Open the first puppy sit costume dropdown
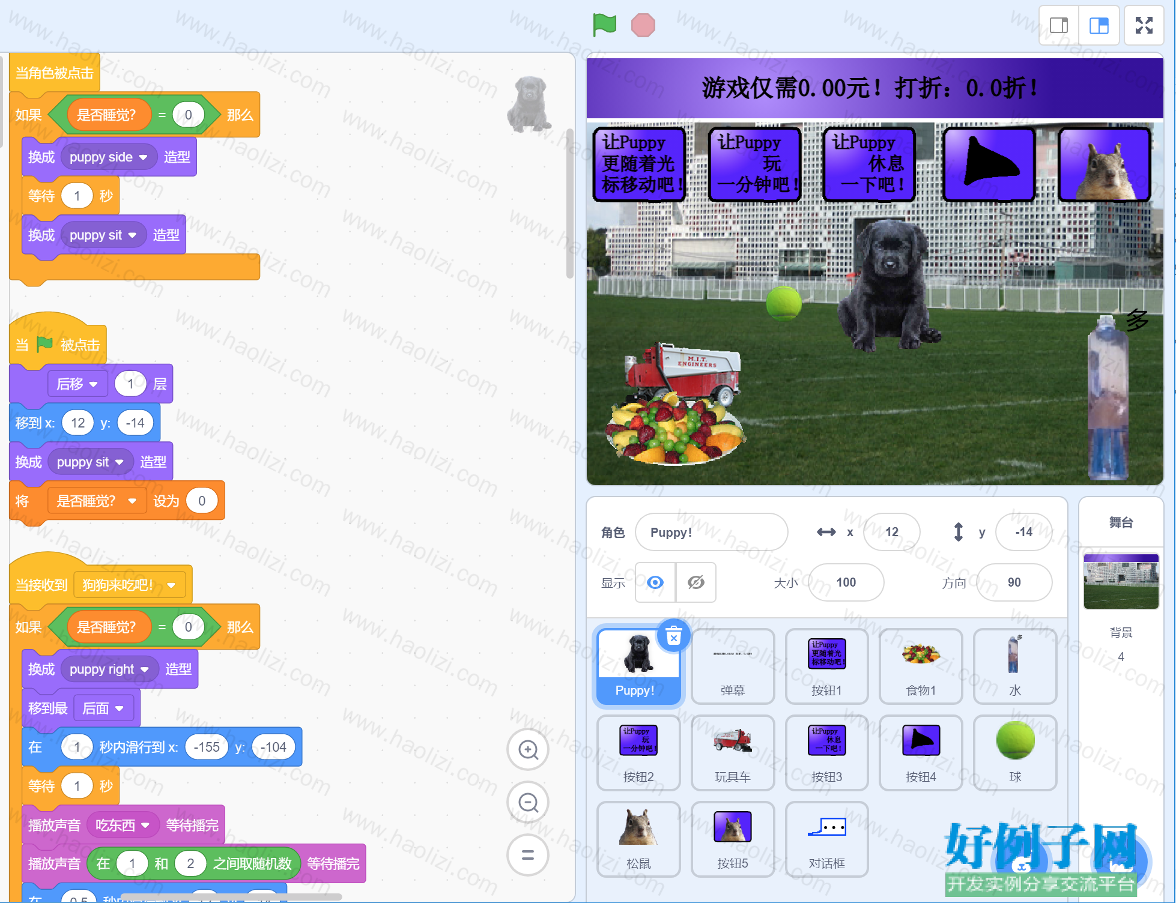The image size is (1176, 903). point(103,235)
